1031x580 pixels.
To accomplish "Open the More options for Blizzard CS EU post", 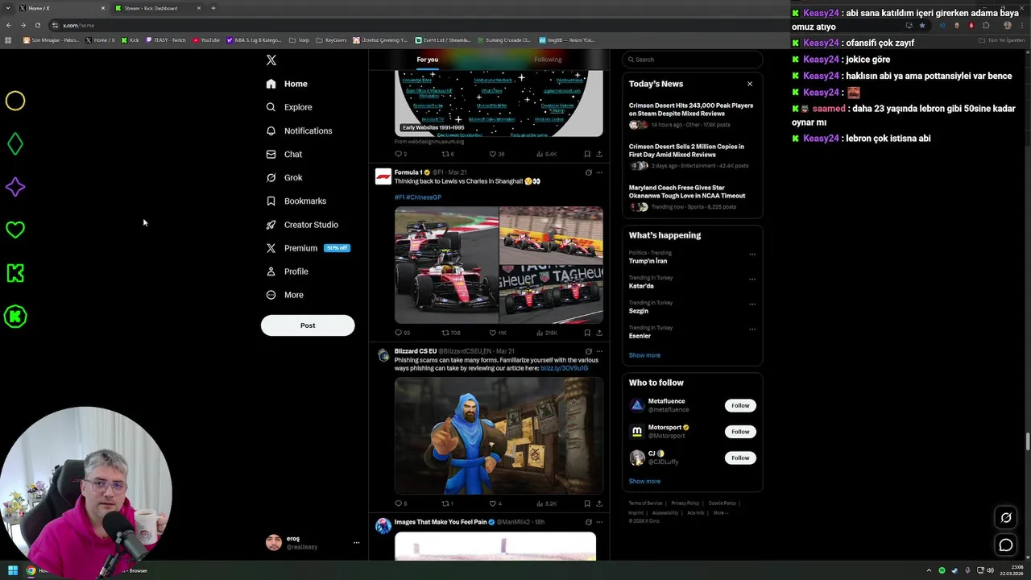I will [x=599, y=351].
